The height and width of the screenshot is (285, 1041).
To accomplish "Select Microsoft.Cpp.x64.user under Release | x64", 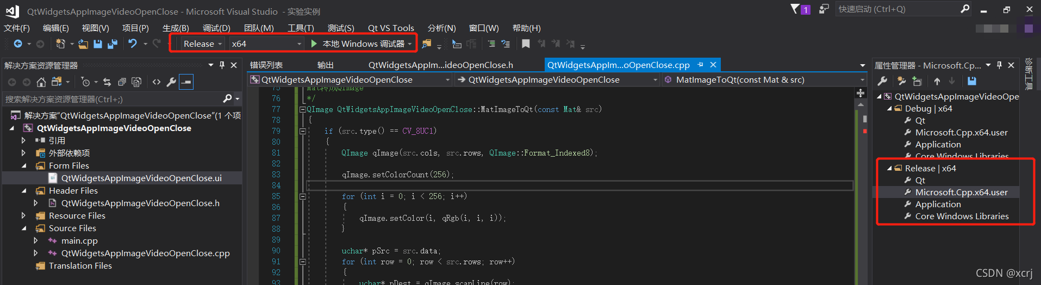I will 961,192.
